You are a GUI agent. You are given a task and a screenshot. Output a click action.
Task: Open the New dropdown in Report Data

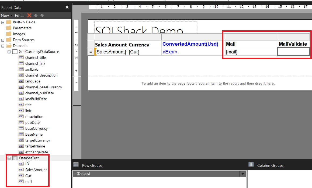(6, 16)
